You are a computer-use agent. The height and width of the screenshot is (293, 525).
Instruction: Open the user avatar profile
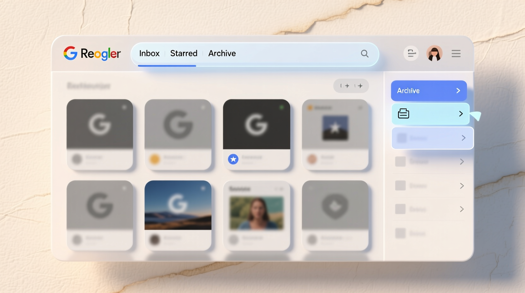434,53
